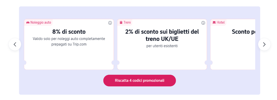Open the Noleggio auto coupon card
277x100 pixels.
pyautogui.click(x=69, y=44)
